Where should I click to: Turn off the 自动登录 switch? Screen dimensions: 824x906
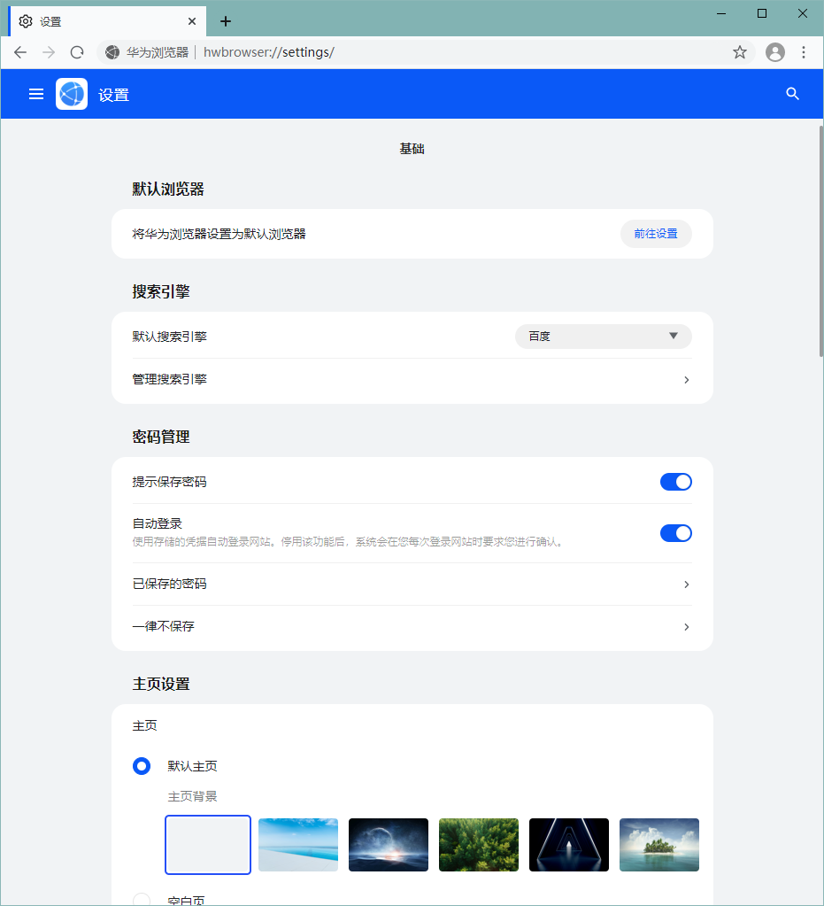click(x=675, y=533)
